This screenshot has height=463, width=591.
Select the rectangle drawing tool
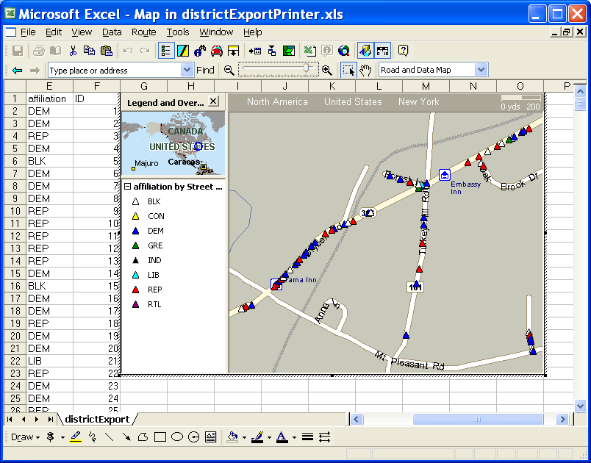click(160, 437)
